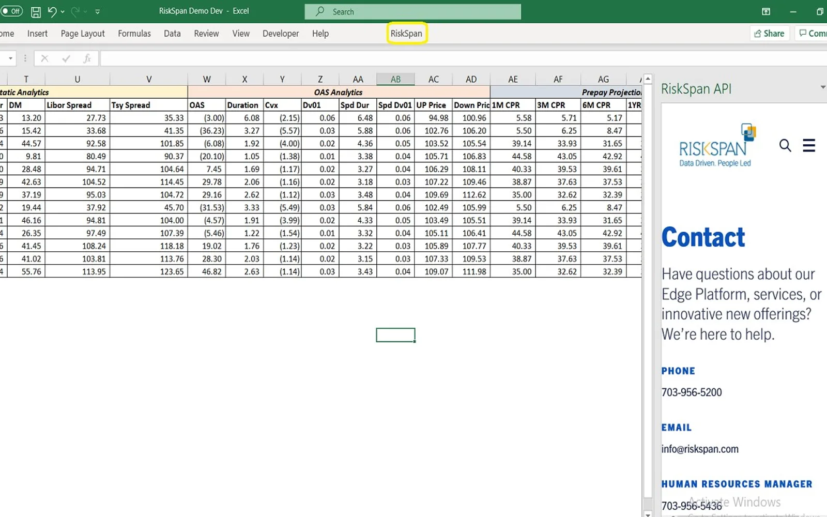827x517 pixels.
Task: Click the Insert Function fx icon
Action: (x=87, y=58)
